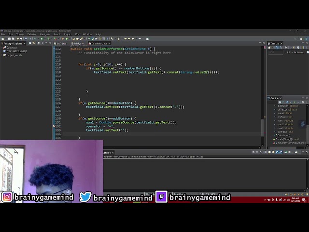Select the project_switch tree item
Screen dimensions: 309x232
pos(14,55)
